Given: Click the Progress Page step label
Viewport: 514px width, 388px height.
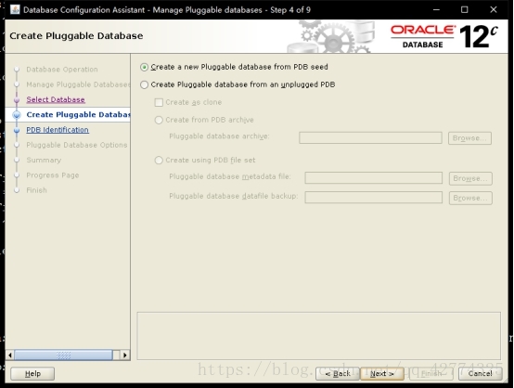Looking at the screenshot, I should coord(53,175).
